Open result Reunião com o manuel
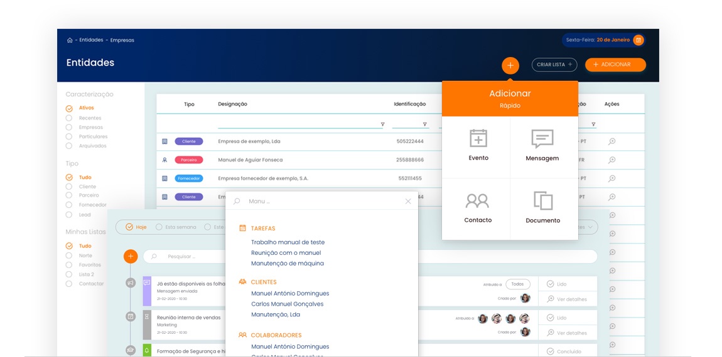This screenshot has height=357, width=722. point(286,252)
